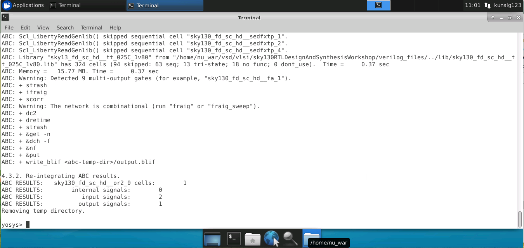
Task: Click the magnifier search icon in the dock
Action: 290,238
